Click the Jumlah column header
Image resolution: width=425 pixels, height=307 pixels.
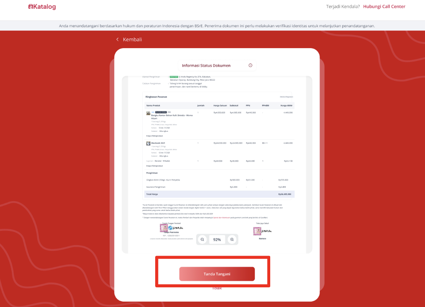tap(201, 105)
